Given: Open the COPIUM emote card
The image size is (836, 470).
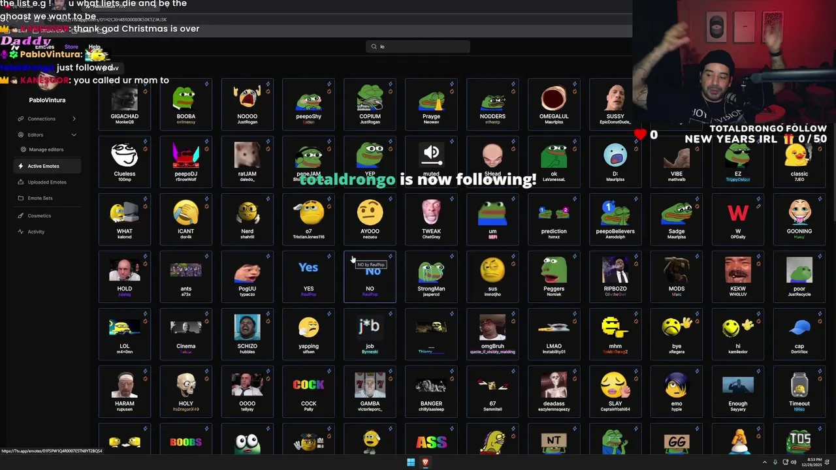Looking at the screenshot, I should coord(370,103).
